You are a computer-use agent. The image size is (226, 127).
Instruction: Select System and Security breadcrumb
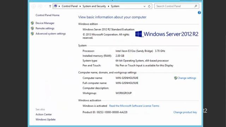click(94, 6)
